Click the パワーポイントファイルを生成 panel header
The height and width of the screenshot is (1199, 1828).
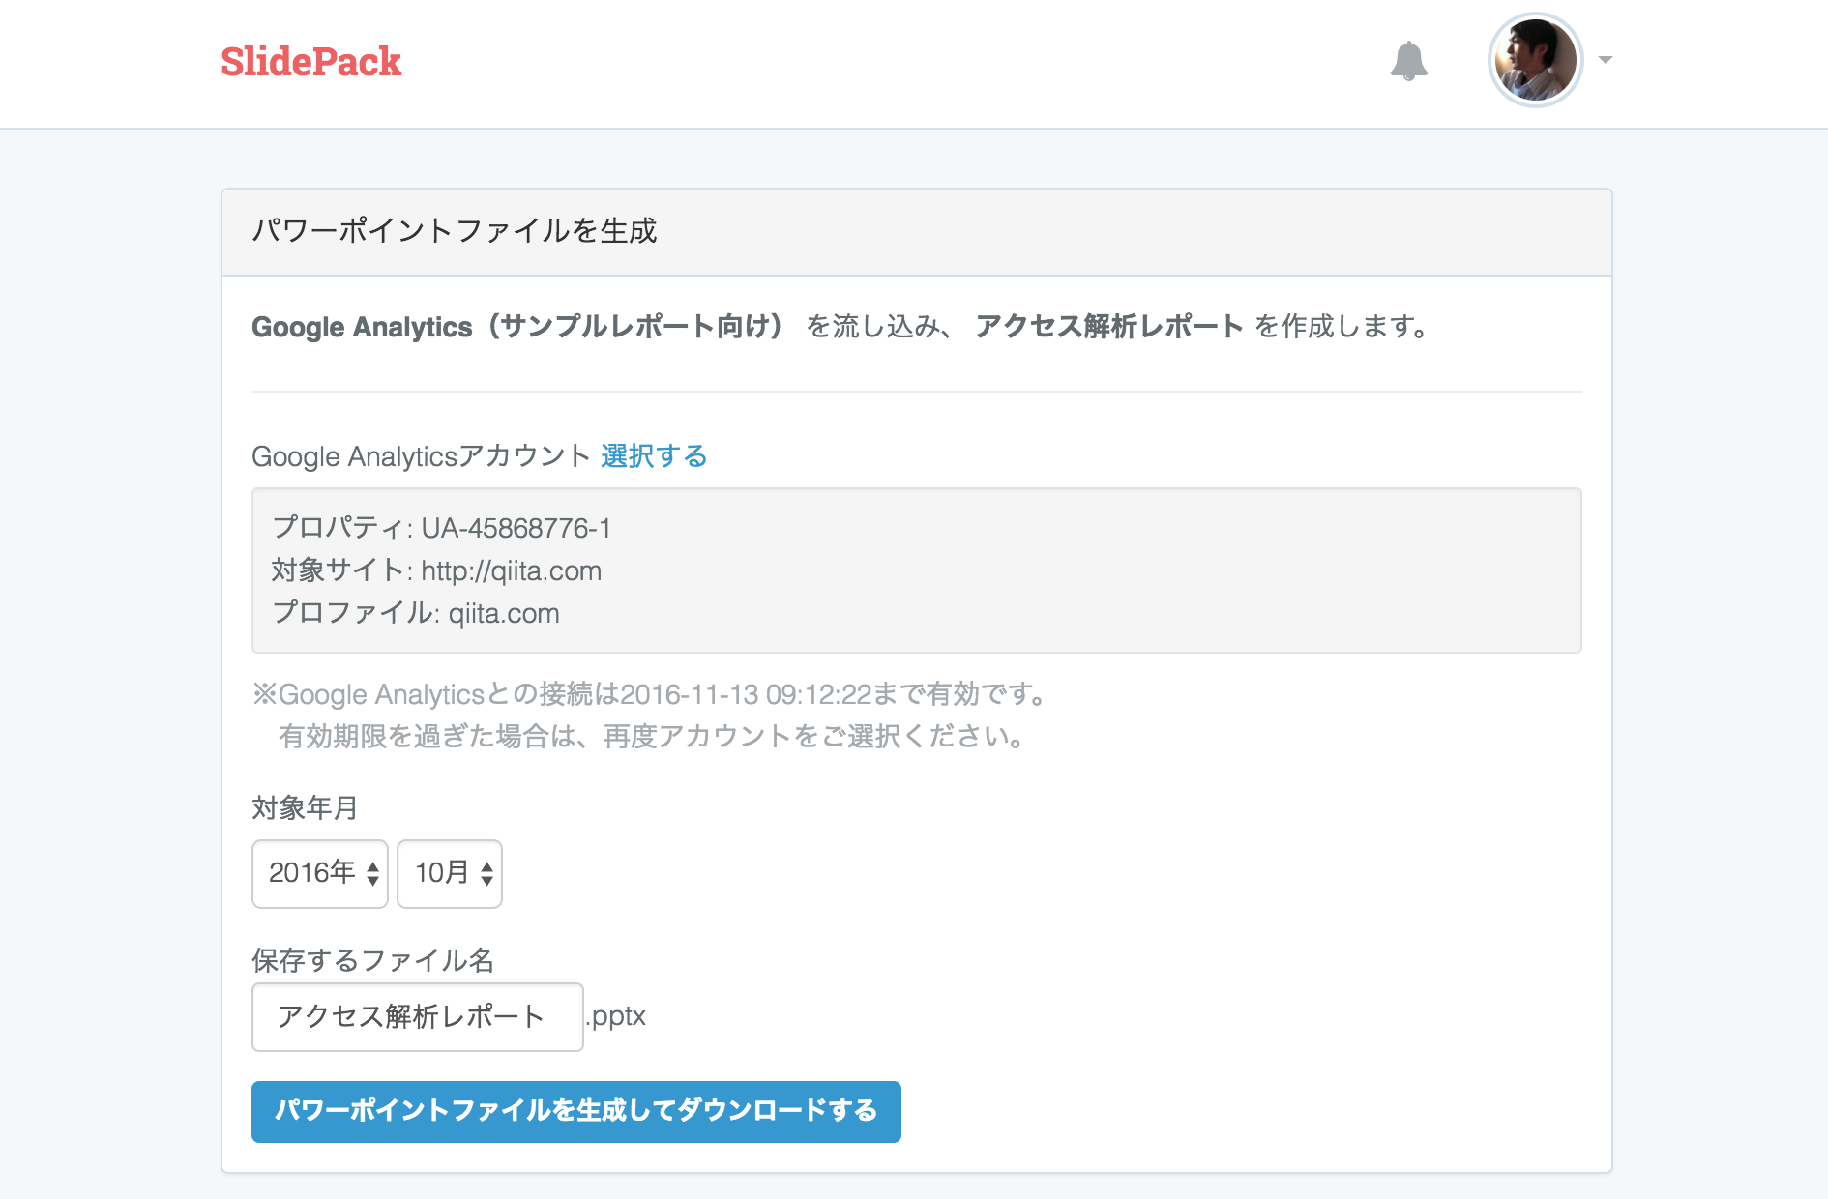coord(455,231)
